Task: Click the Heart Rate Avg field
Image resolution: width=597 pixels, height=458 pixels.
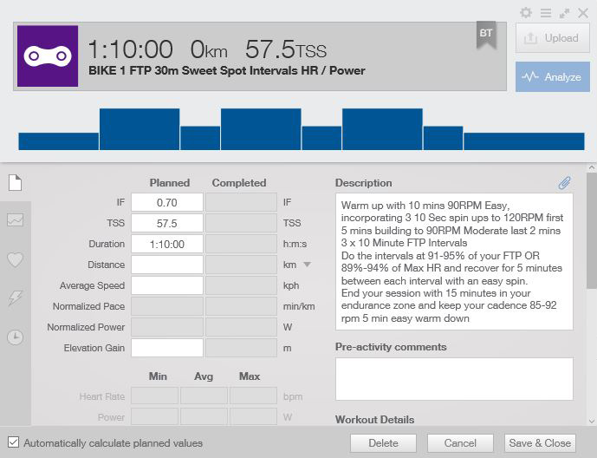Action: point(204,396)
